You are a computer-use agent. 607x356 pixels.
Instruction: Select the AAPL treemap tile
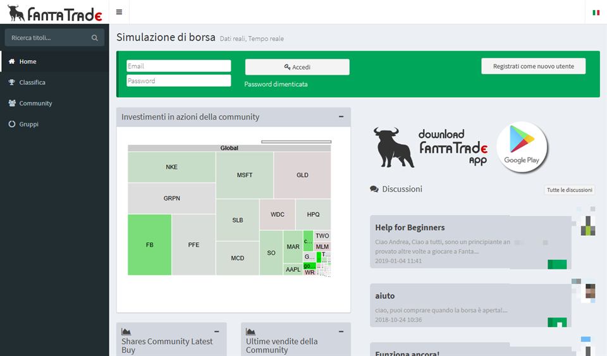(x=293, y=269)
